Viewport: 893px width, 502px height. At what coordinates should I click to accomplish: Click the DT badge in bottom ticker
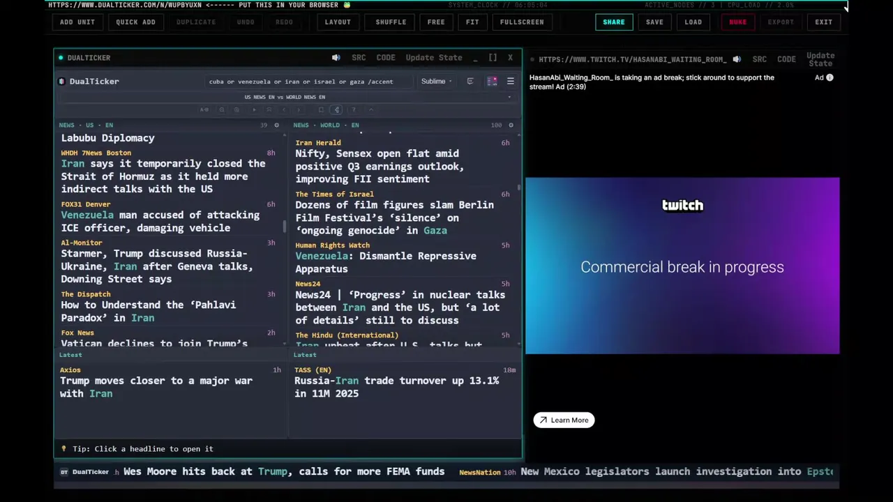[64, 472]
